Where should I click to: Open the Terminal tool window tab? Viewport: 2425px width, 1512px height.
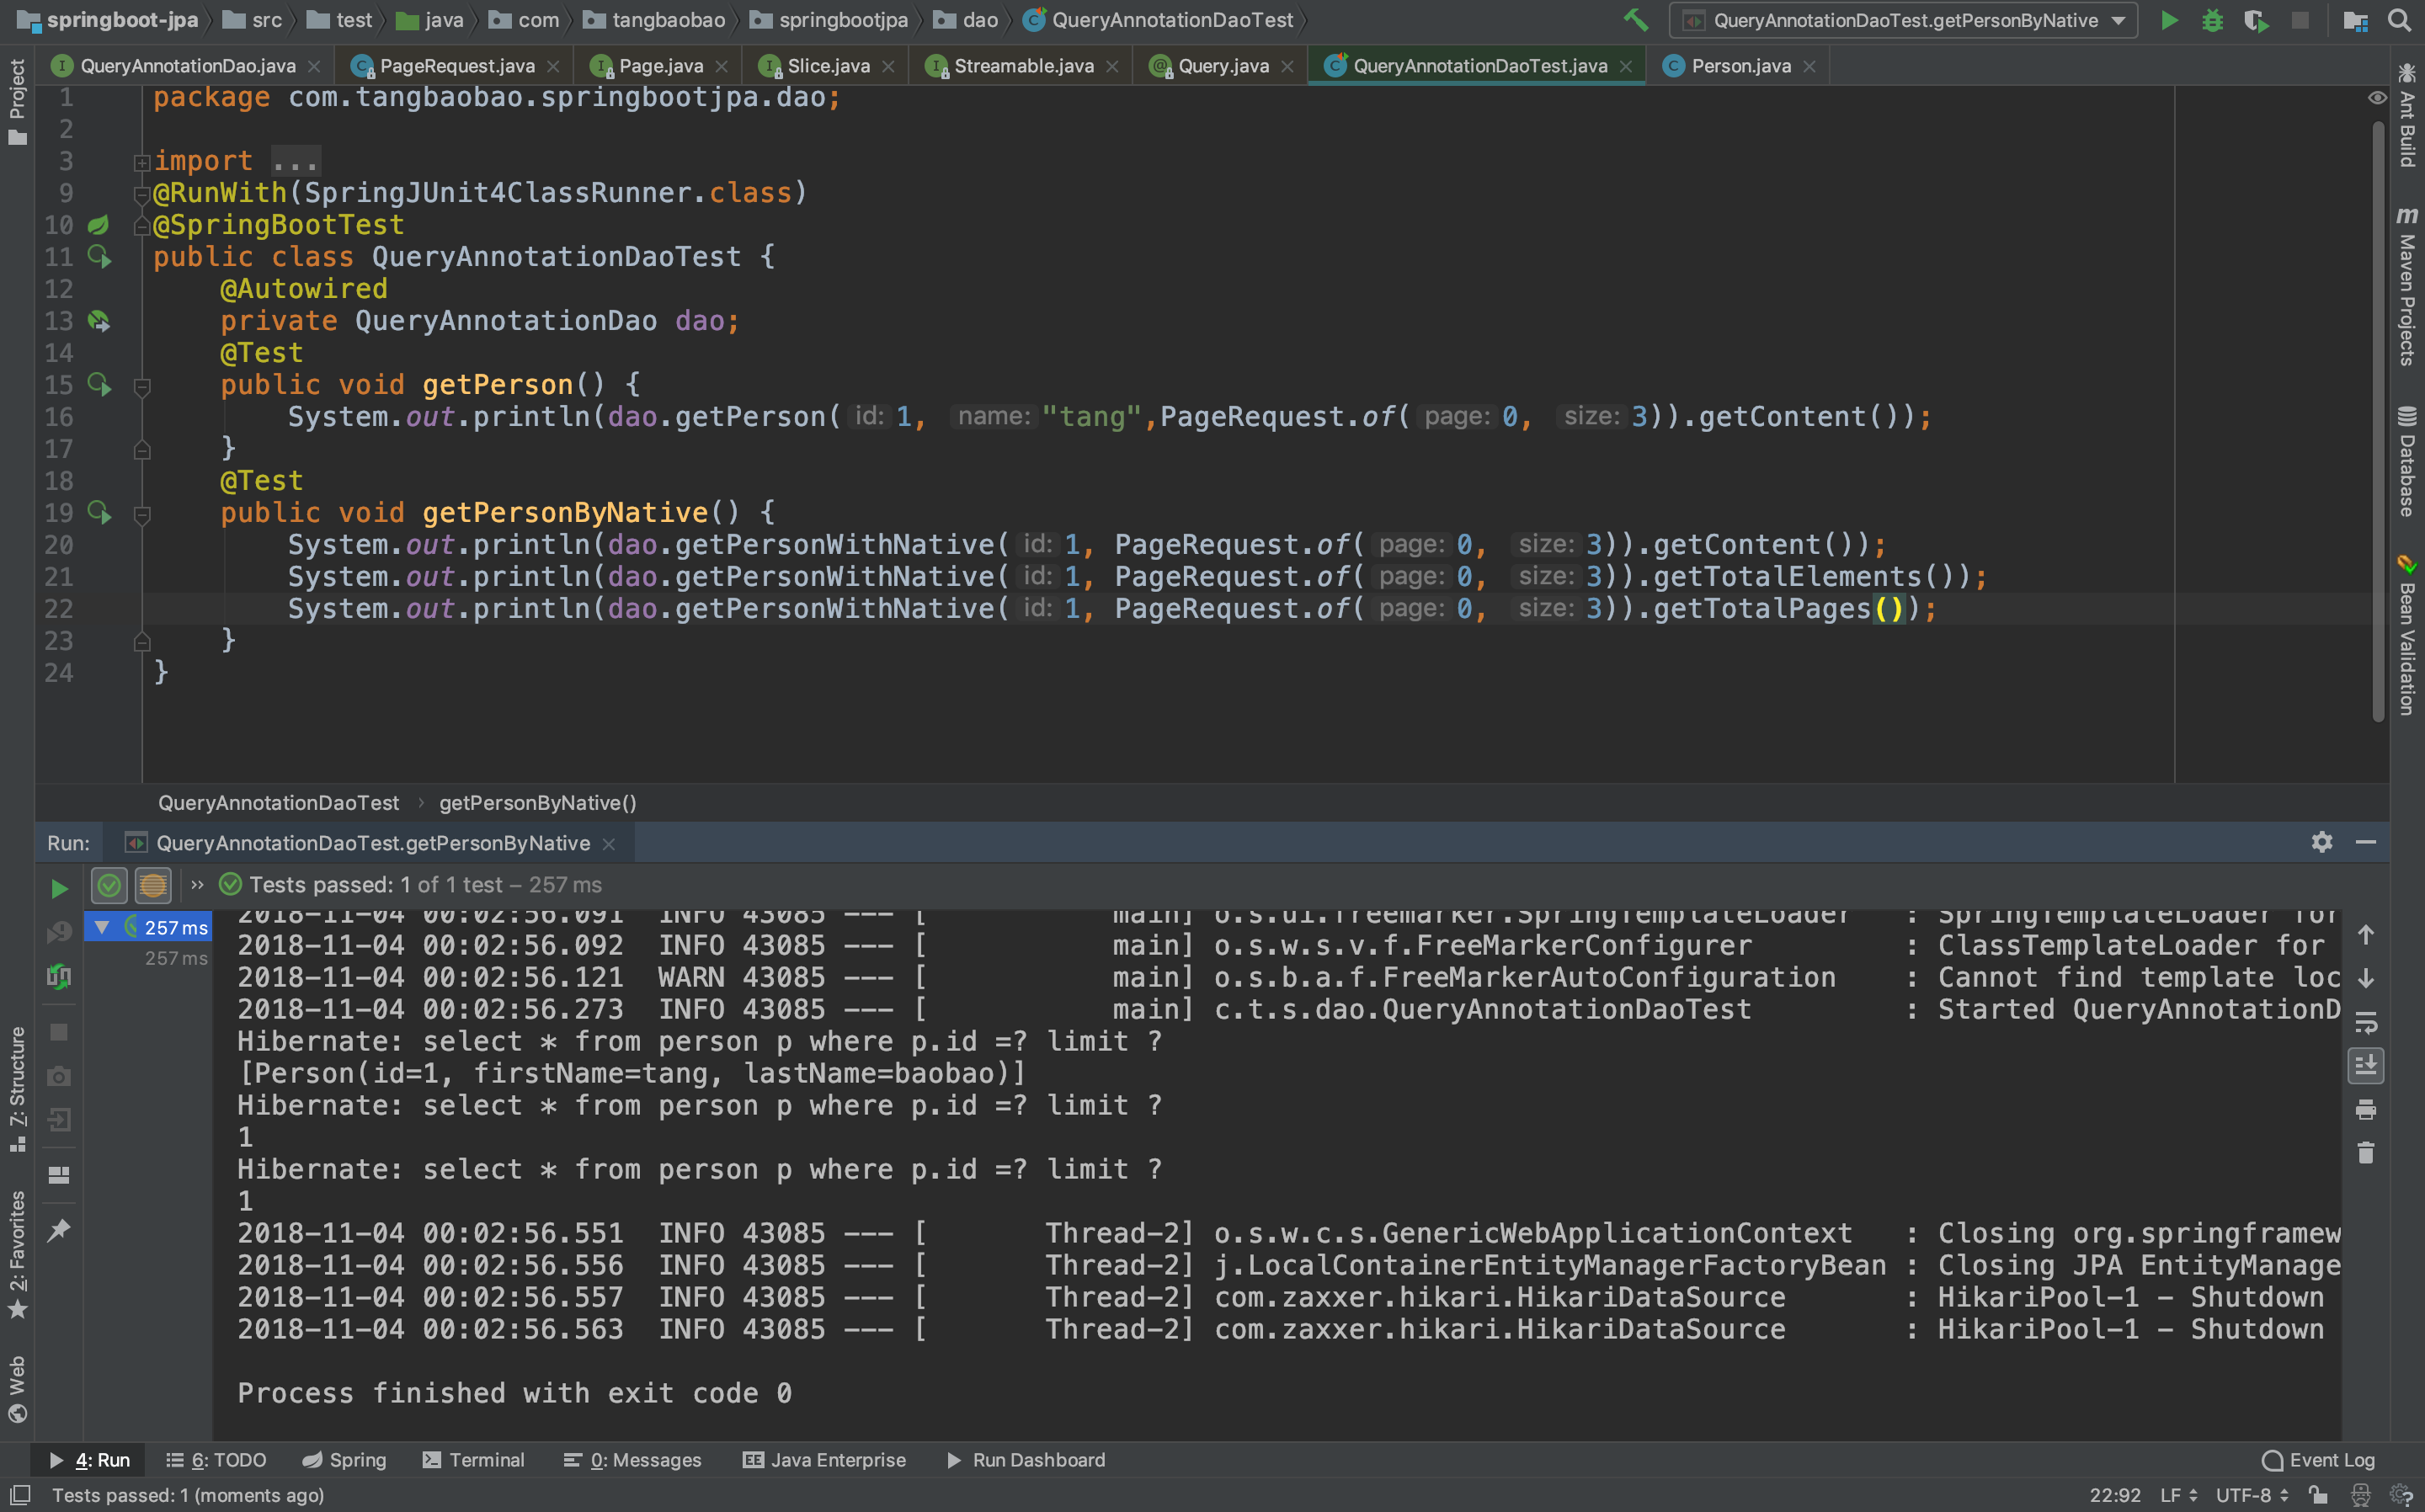click(x=474, y=1460)
